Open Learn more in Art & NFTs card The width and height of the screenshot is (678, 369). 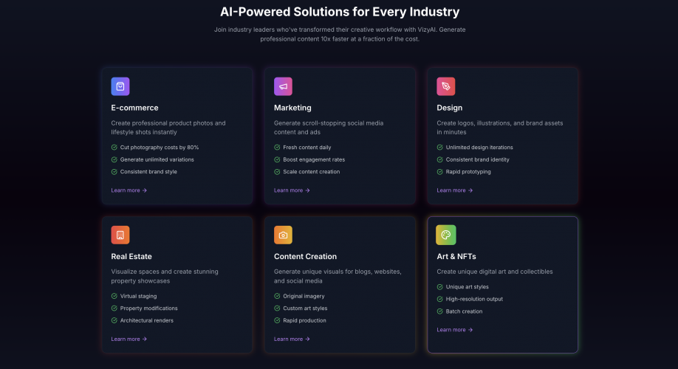click(454, 330)
